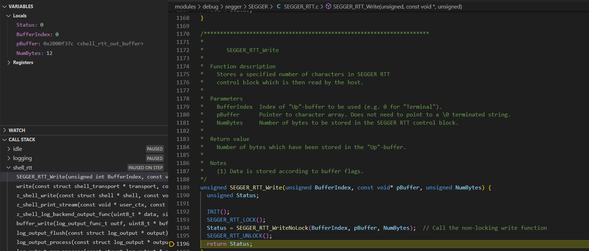
Task: Click SEGGER_RTT_WriteNoLock in the code
Action: click(x=273, y=228)
